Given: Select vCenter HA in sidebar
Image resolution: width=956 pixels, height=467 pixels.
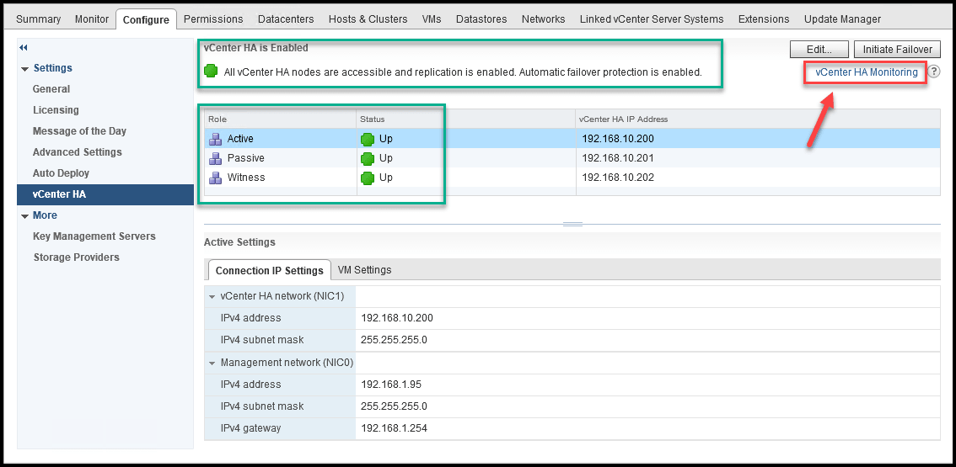Looking at the screenshot, I should tap(105, 195).
